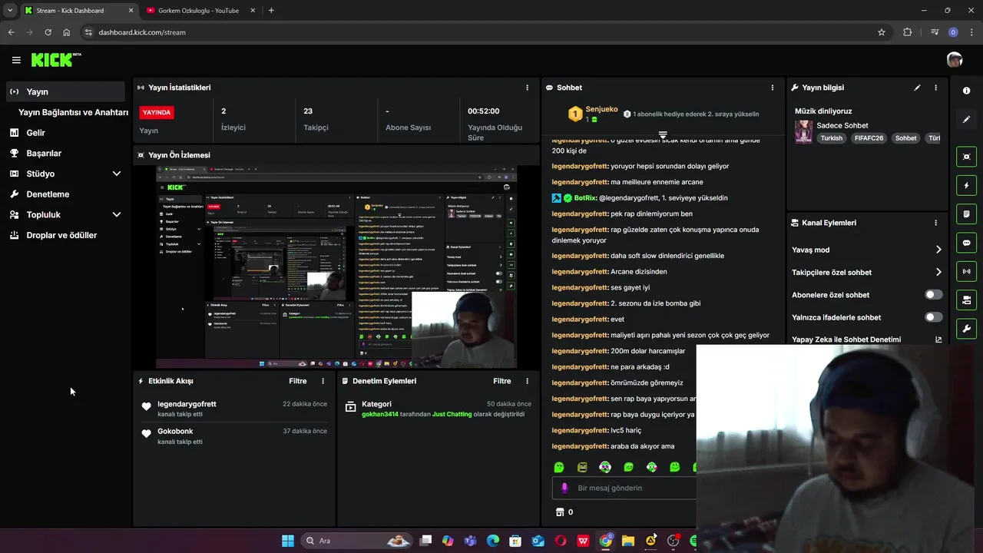Open Filtre in Etkinlik Akışı panel

pyautogui.click(x=298, y=381)
